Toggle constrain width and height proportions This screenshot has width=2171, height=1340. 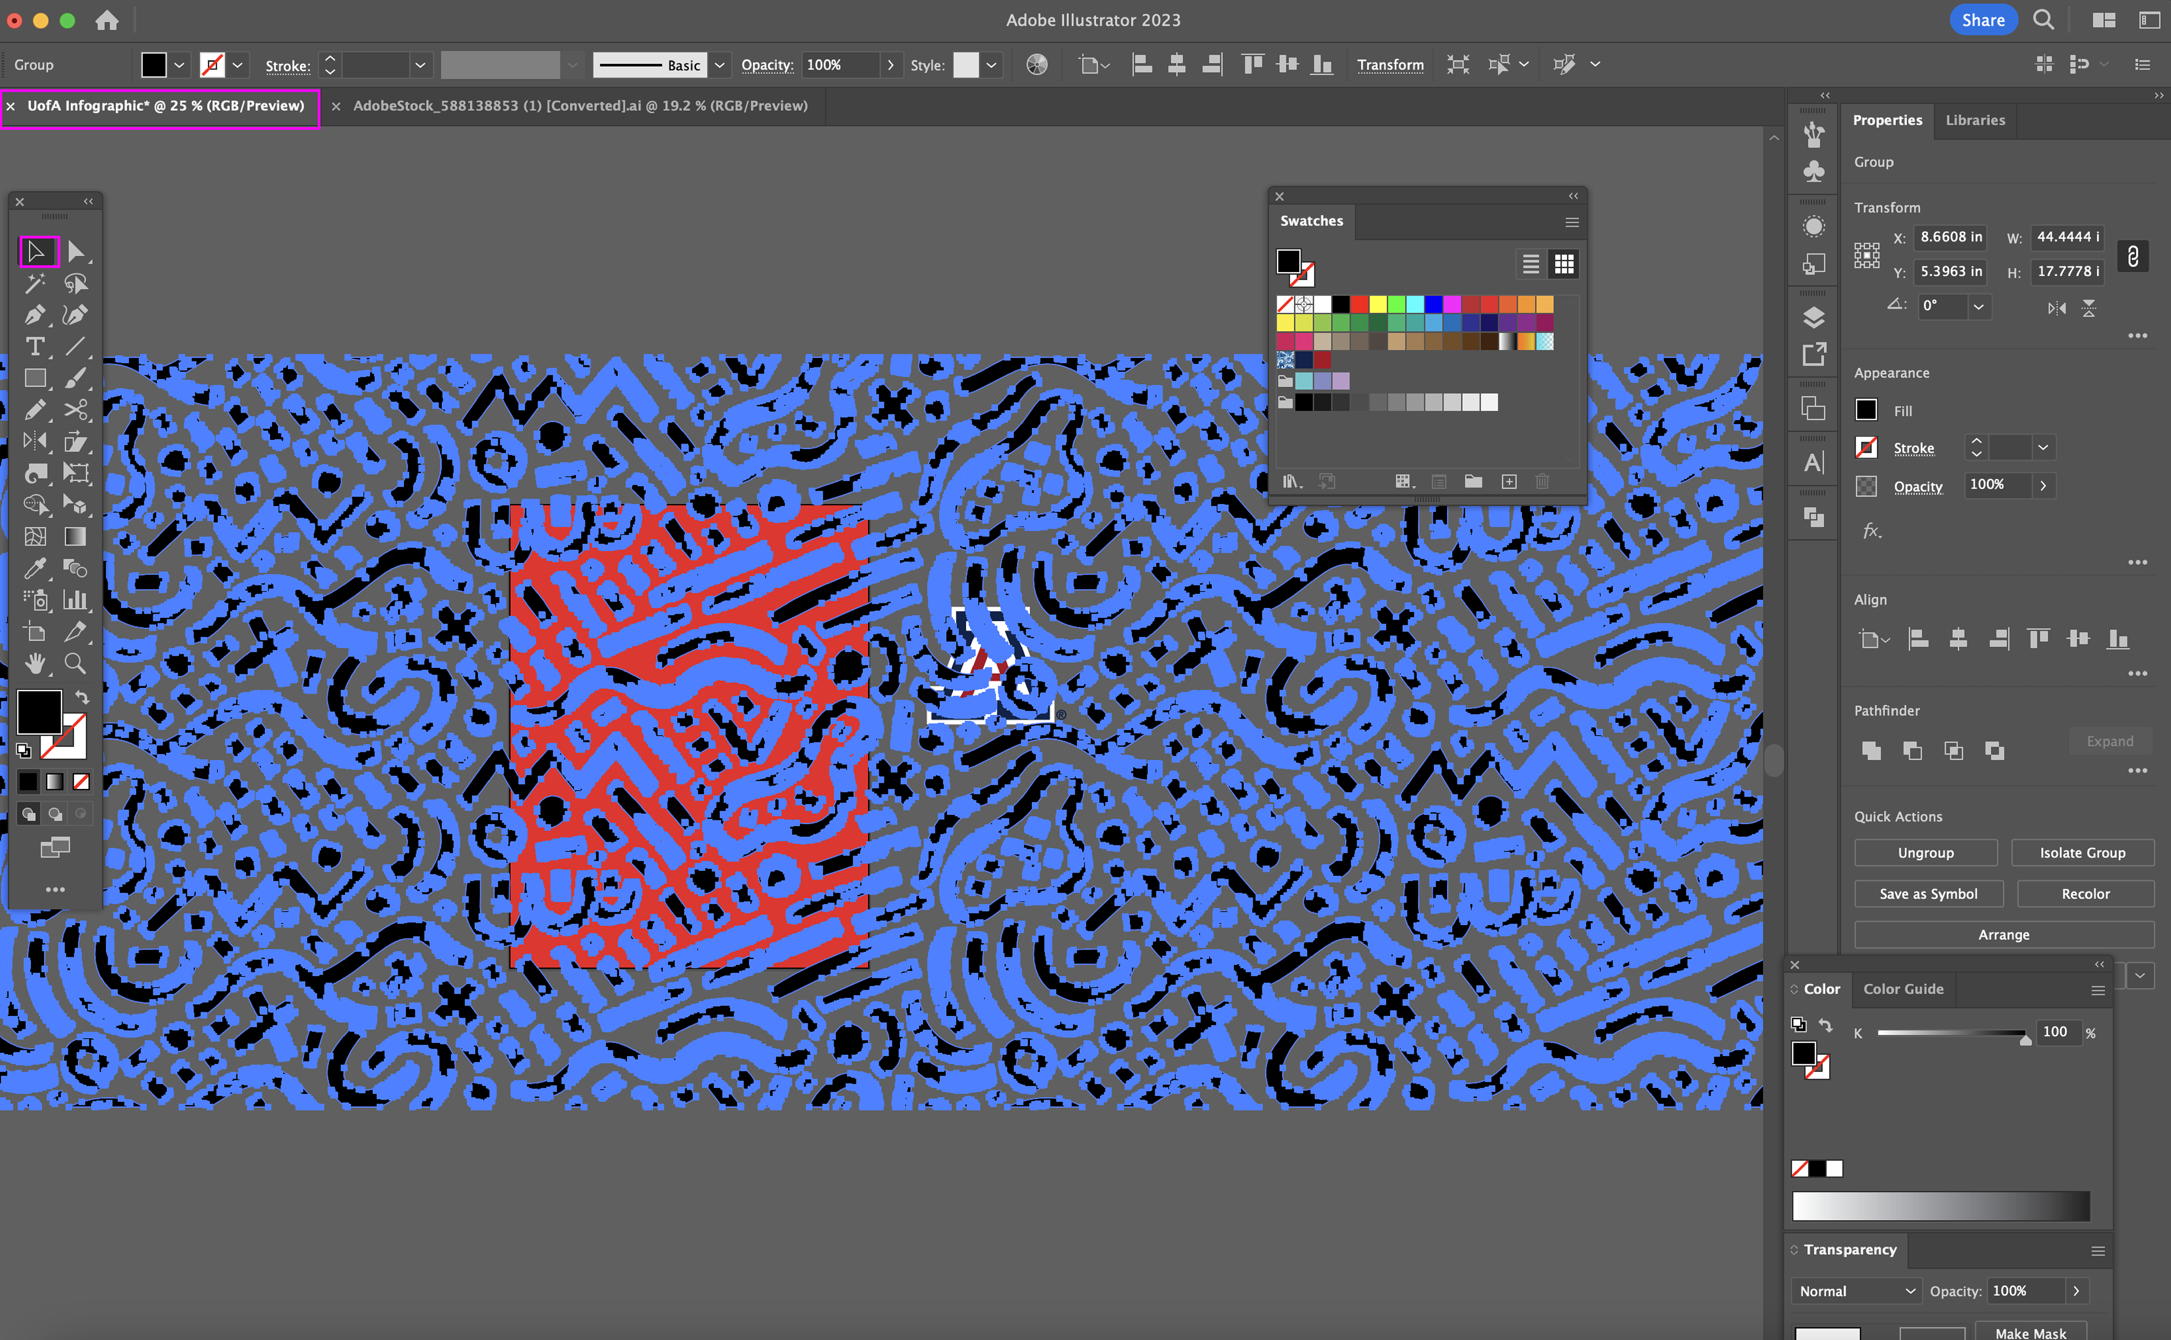[2132, 256]
